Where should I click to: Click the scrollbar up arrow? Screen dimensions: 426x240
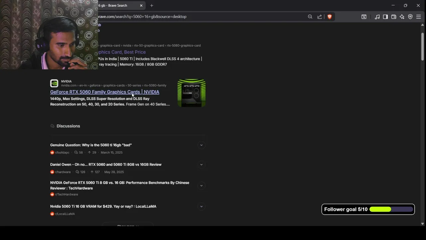423,24
